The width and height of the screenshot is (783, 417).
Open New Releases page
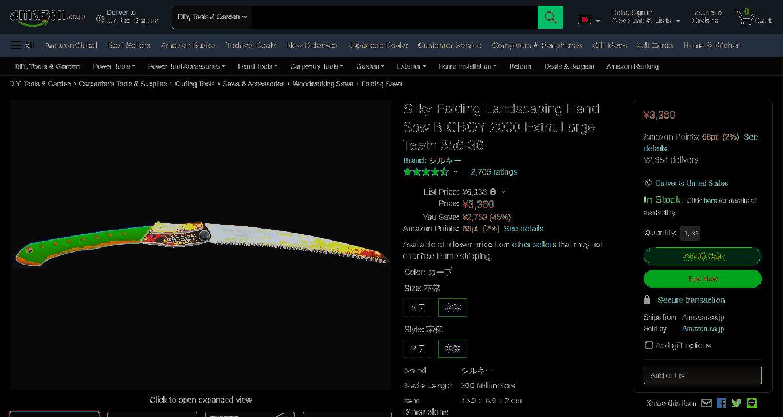[x=312, y=45]
